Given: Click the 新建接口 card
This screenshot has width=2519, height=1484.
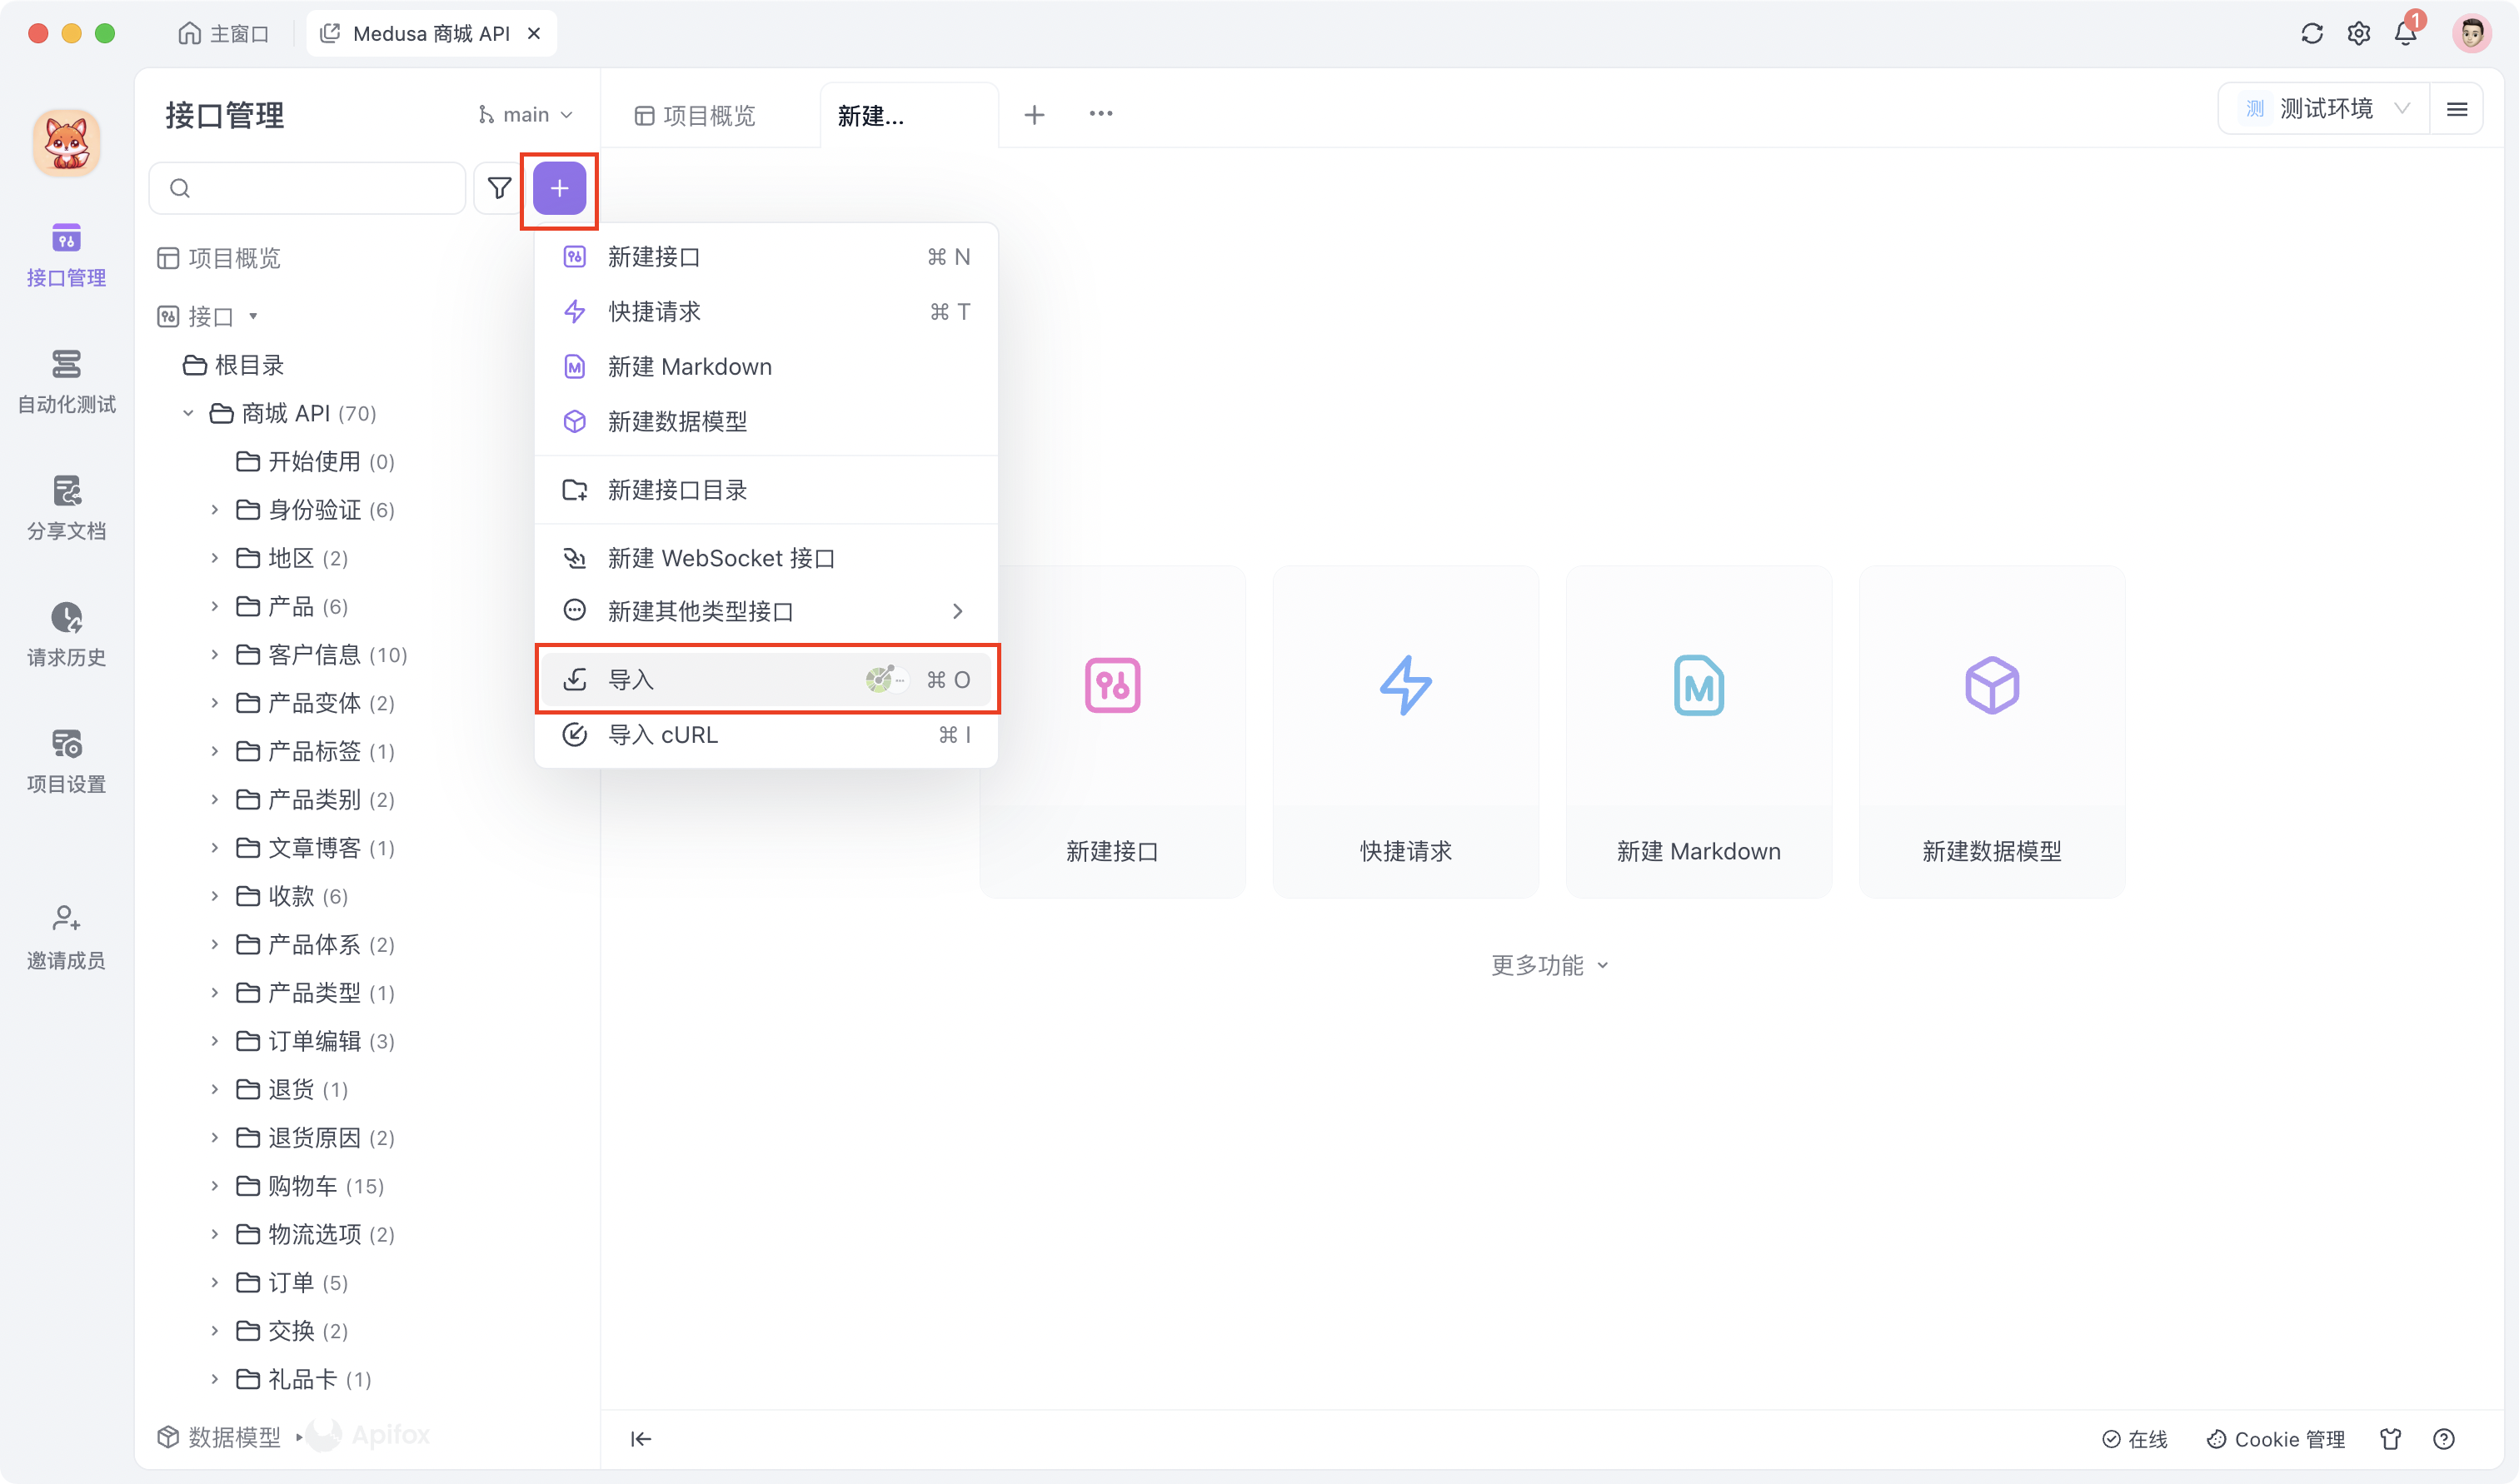Looking at the screenshot, I should 1112,732.
